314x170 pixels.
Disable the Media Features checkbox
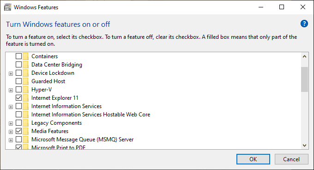(18, 131)
